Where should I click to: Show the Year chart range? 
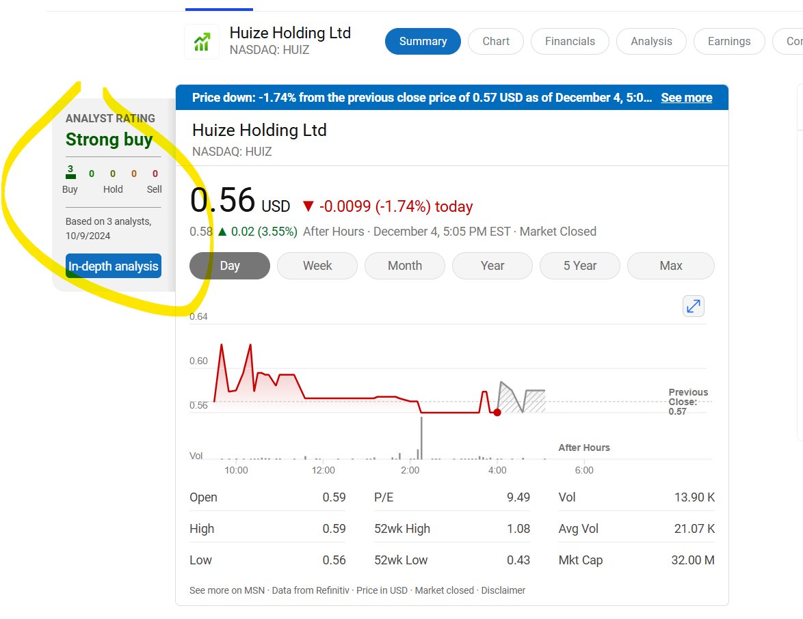[492, 266]
